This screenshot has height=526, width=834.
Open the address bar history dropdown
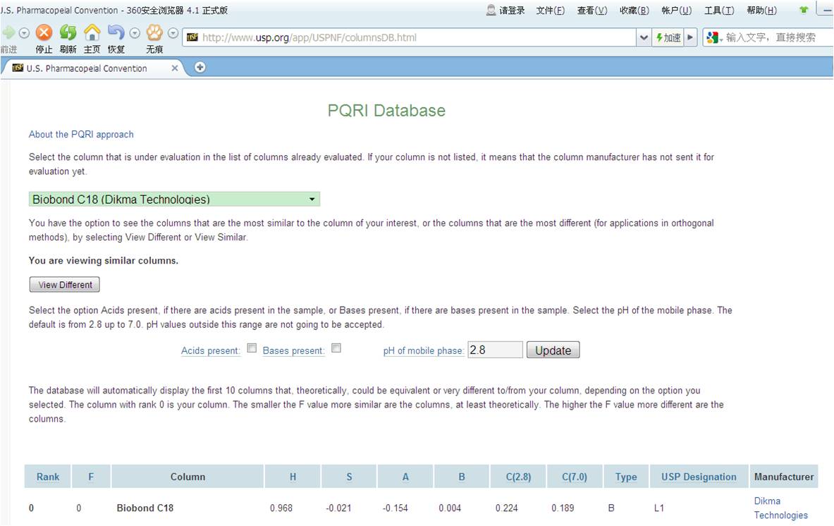(x=644, y=37)
